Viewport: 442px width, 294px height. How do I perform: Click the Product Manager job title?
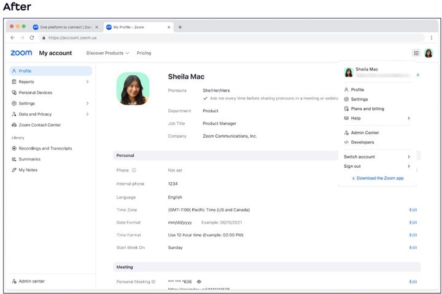[x=219, y=124]
